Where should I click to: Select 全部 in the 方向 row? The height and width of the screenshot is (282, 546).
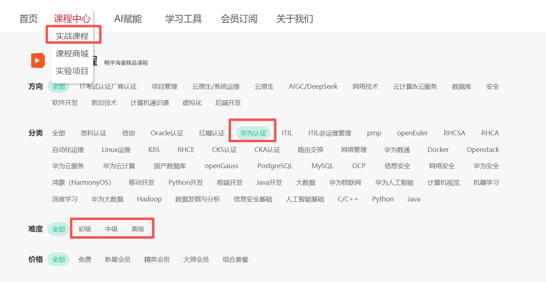pyautogui.click(x=58, y=86)
